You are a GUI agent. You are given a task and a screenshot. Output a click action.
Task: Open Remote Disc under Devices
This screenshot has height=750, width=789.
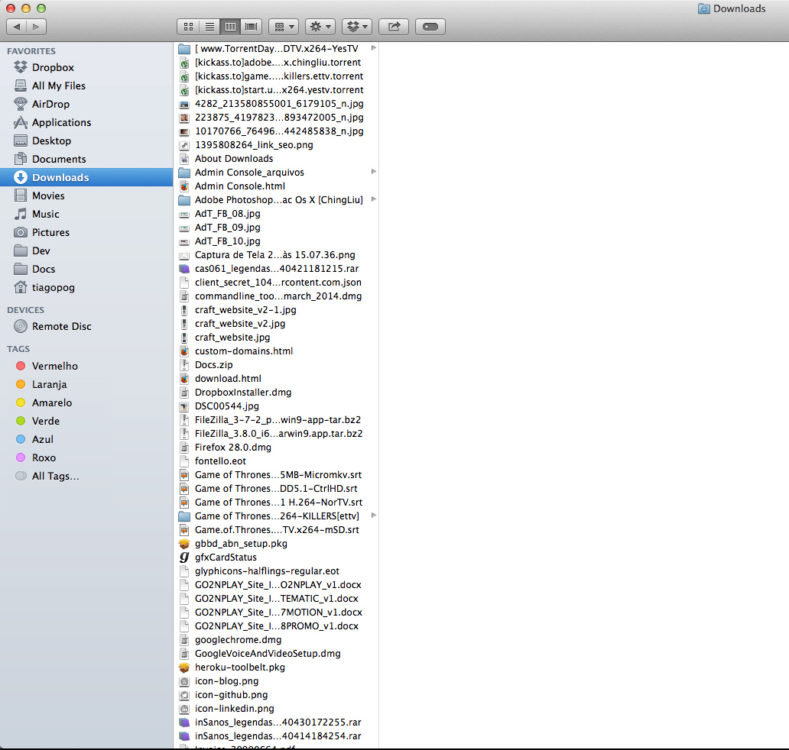[x=61, y=326]
